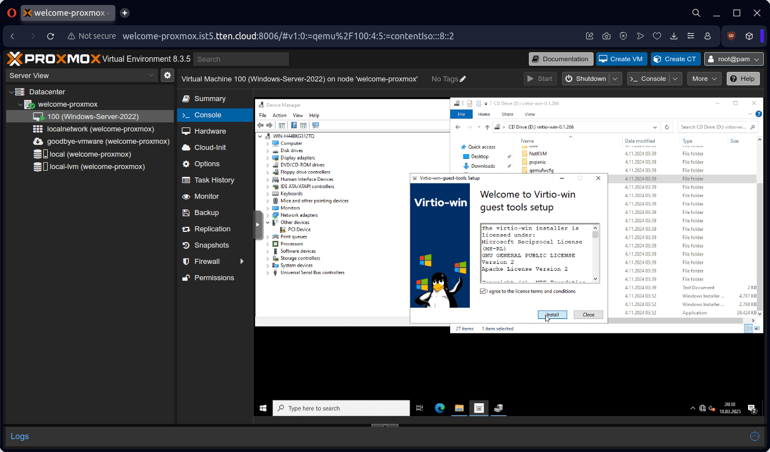This screenshot has width=770, height=452.
Task: Collapse the Other devices node
Action: point(268,222)
